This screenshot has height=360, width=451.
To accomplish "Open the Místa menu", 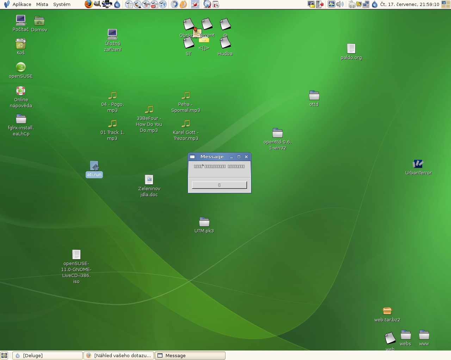I will [x=42, y=4].
